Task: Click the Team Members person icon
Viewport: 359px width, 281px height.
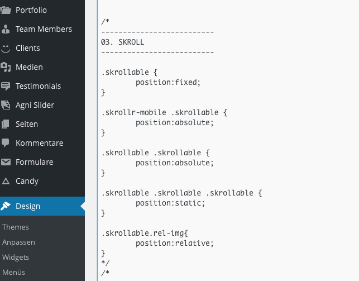Action: coord(6,29)
